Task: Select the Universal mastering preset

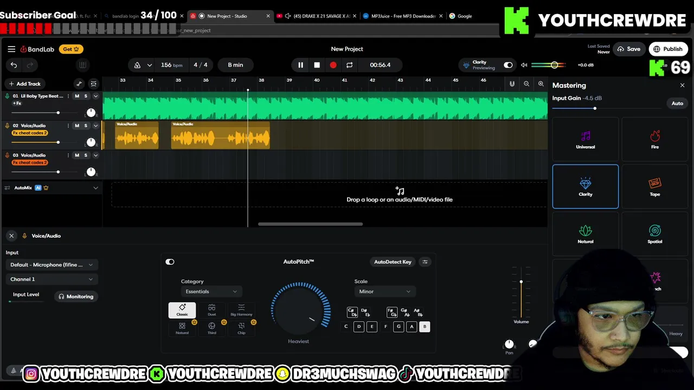Action: pyautogui.click(x=586, y=139)
